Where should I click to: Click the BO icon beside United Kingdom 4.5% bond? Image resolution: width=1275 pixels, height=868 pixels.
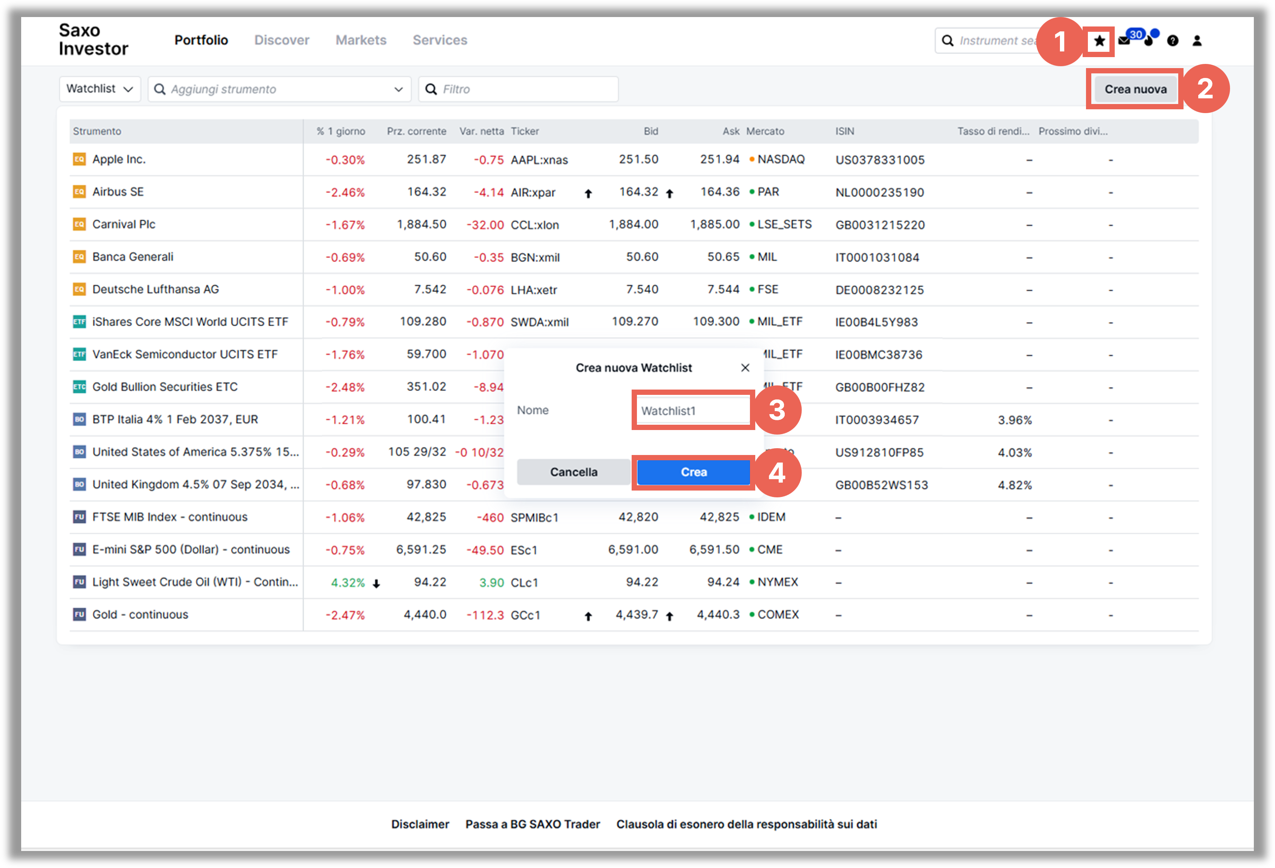point(79,484)
